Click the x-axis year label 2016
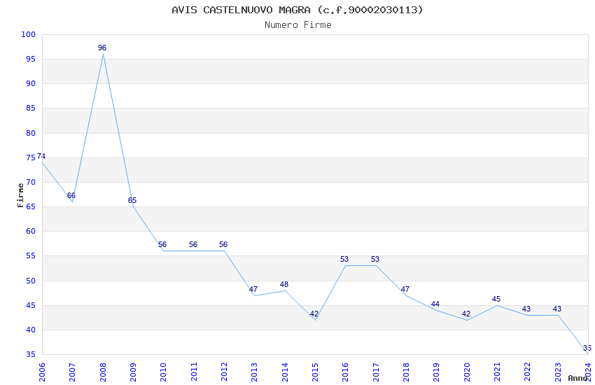Image resolution: width=595 pixels, height=385 pixels. 345,372
